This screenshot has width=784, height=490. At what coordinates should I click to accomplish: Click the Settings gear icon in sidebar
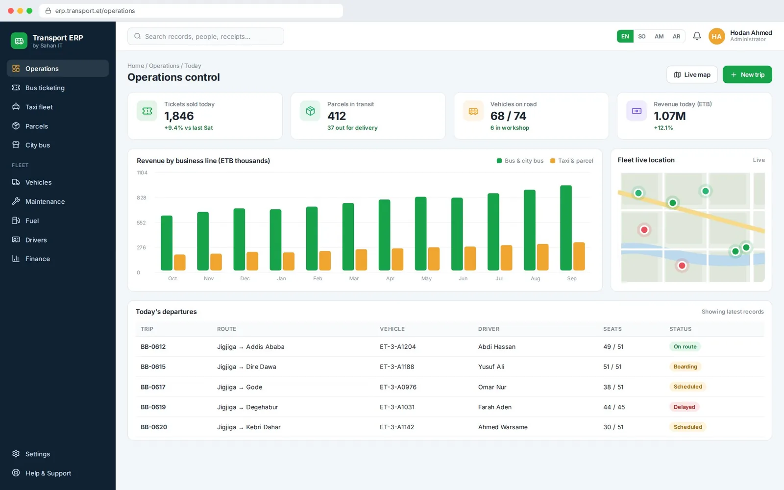tap(16, 454)
